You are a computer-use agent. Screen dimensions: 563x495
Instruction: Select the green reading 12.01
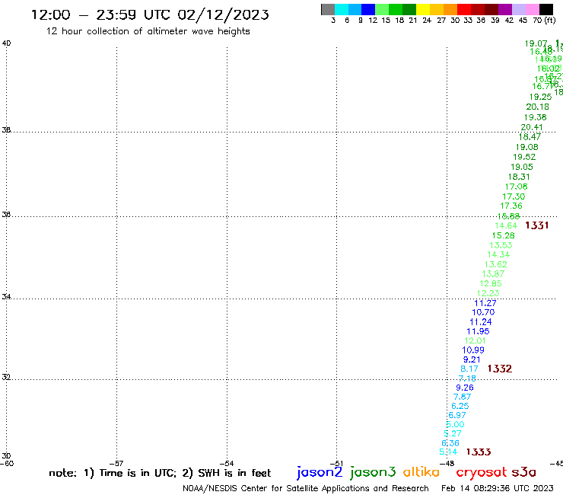click(x=476, y=340)
